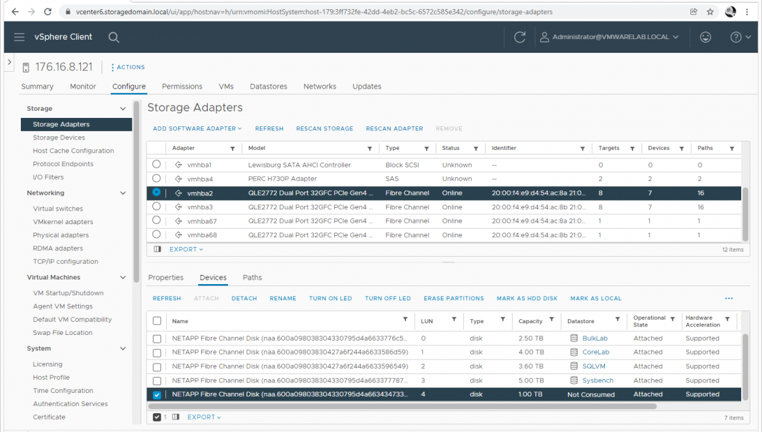Switch to the Summary tab

click(37, 87)
